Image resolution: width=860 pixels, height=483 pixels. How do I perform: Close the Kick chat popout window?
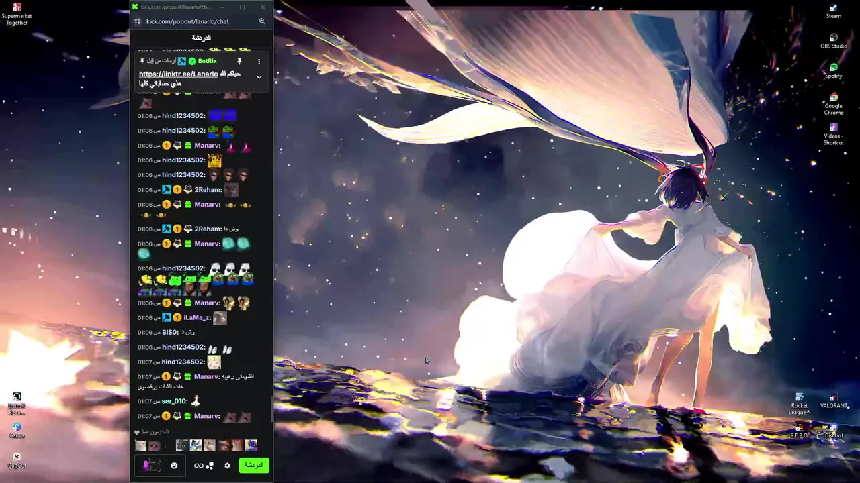[x=263, y=7]
